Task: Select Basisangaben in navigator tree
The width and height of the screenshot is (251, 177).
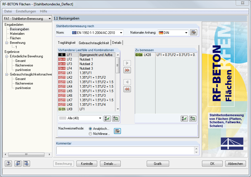Action: [19, 29]
